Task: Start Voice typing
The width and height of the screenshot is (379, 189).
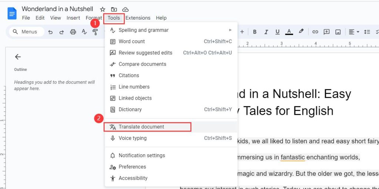Action: coord(171,138)
